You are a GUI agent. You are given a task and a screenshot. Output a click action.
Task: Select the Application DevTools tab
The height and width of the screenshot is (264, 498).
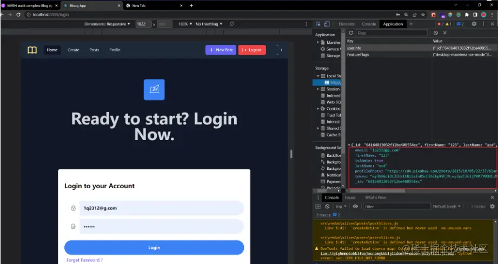(x=393, y=24)
